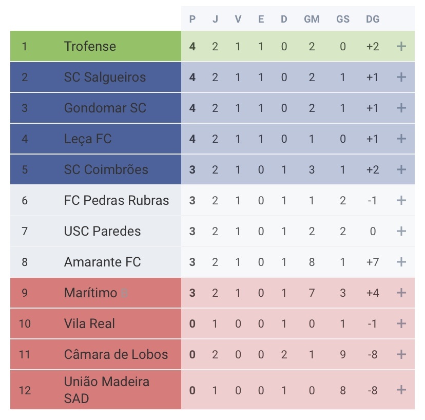Click plus icon on Marítimo row
Screen dimensions: 425x420
(401, 293)
